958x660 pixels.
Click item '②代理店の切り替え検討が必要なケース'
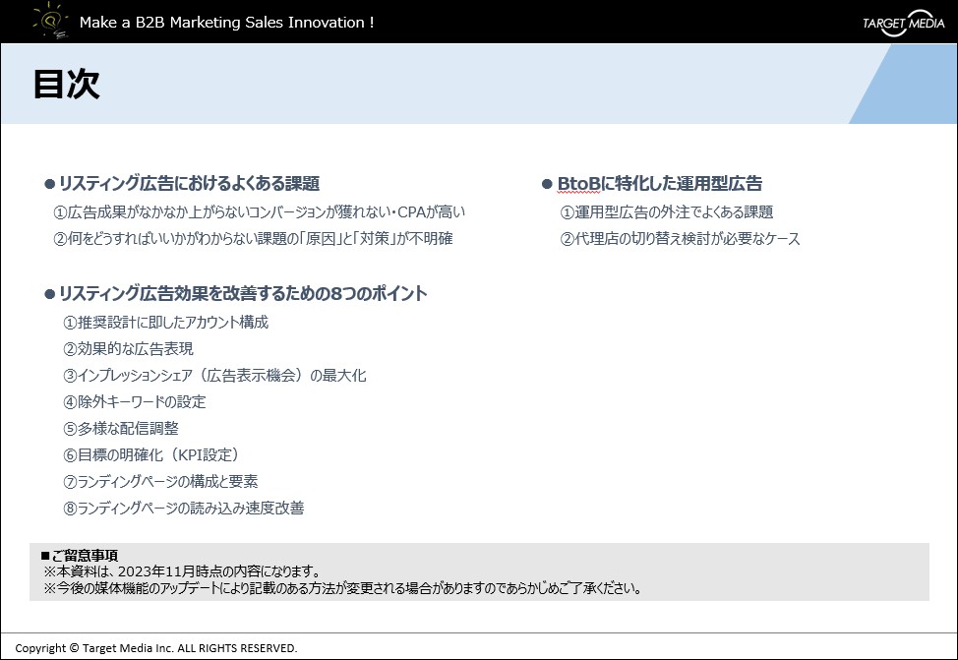pyautogui.click(x=680, y=238)
